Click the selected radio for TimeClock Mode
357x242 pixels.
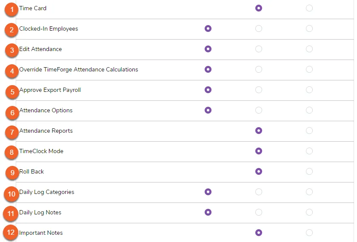pyautogui.click(x=259, y=151)
